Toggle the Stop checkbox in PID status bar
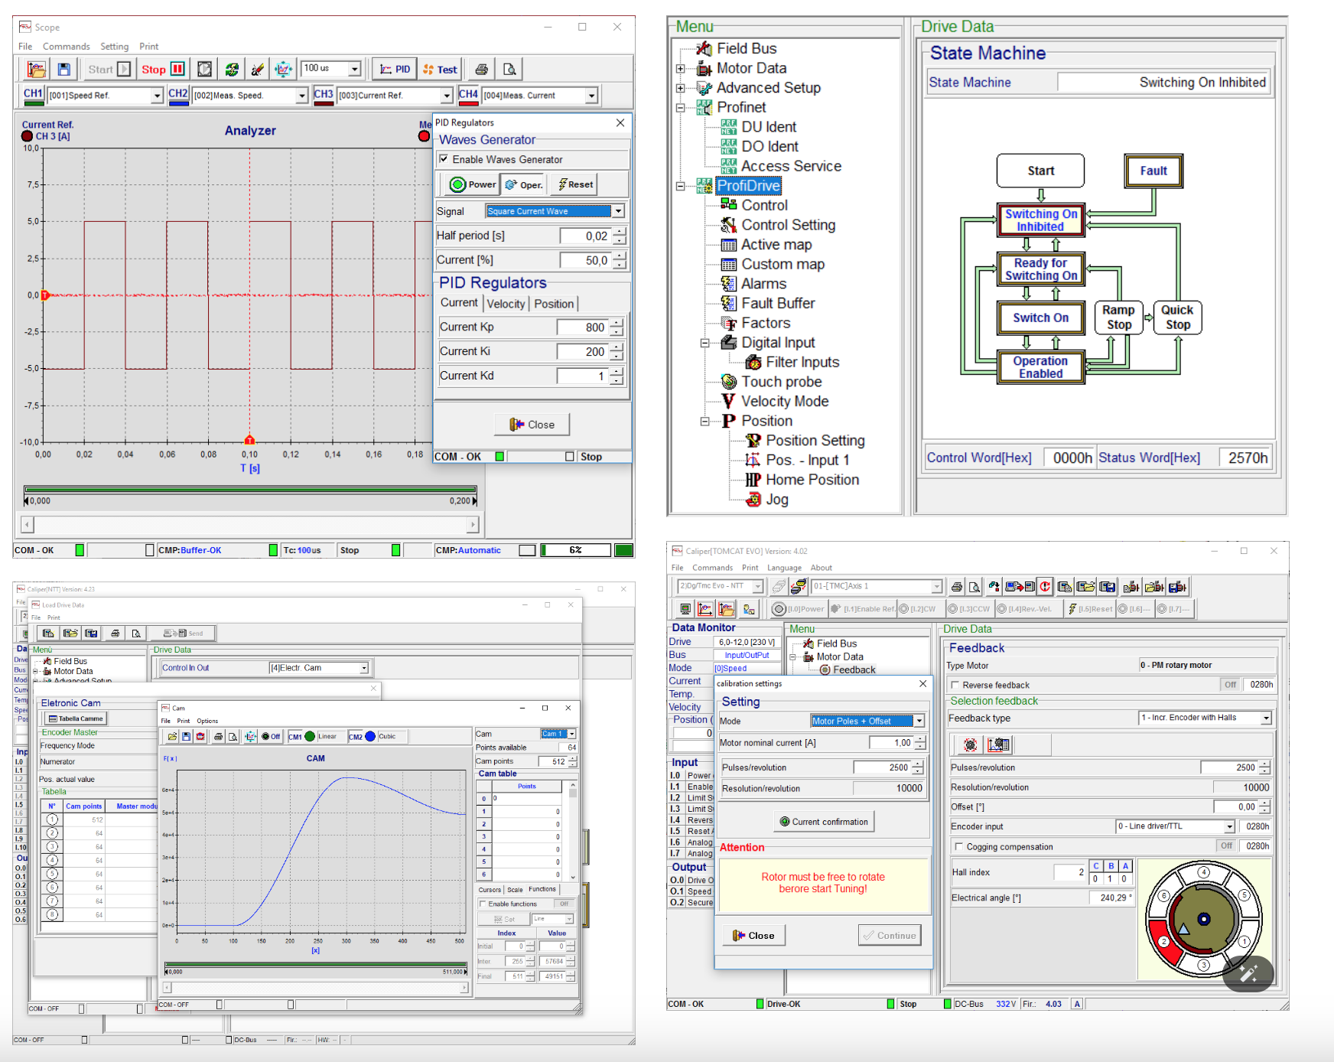1334x1062 pixels. coord(570,457)
